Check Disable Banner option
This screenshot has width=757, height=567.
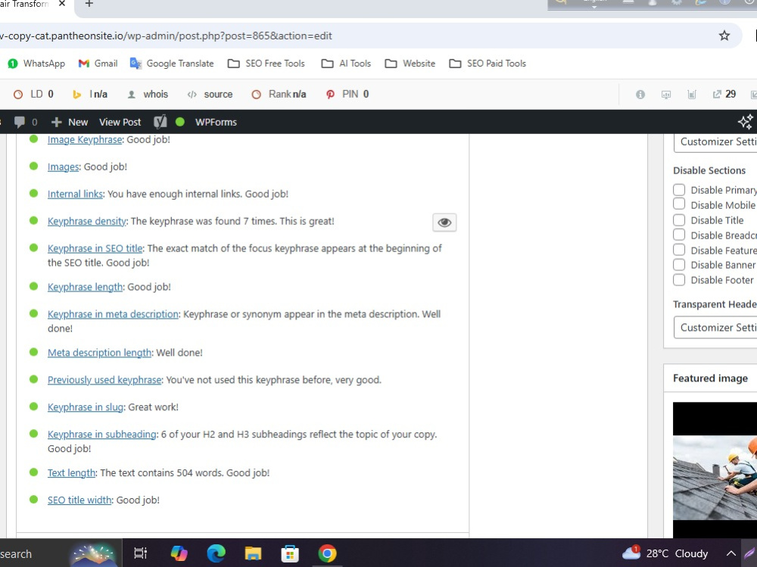tap(679, 265)
